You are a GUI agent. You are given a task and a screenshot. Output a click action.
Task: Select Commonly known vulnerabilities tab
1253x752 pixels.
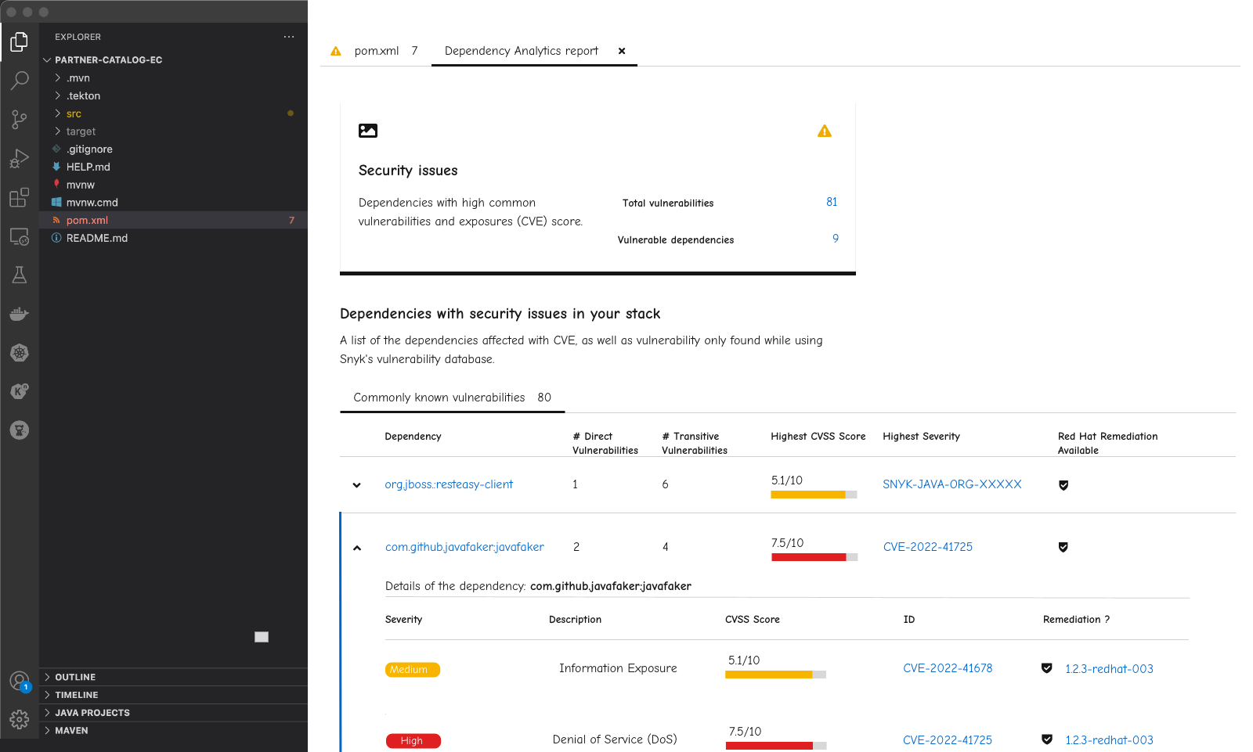pos(452,398)
